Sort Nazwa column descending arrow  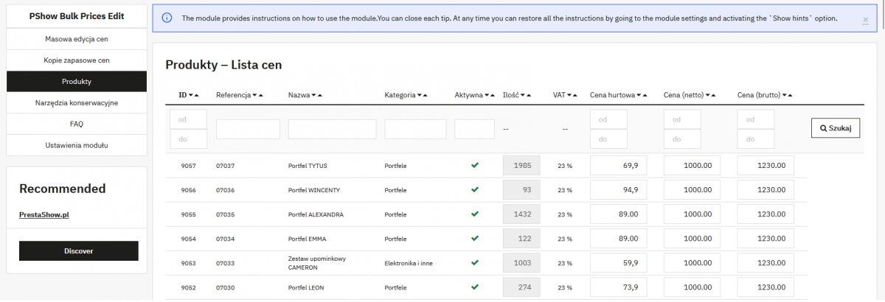[313, 95]
